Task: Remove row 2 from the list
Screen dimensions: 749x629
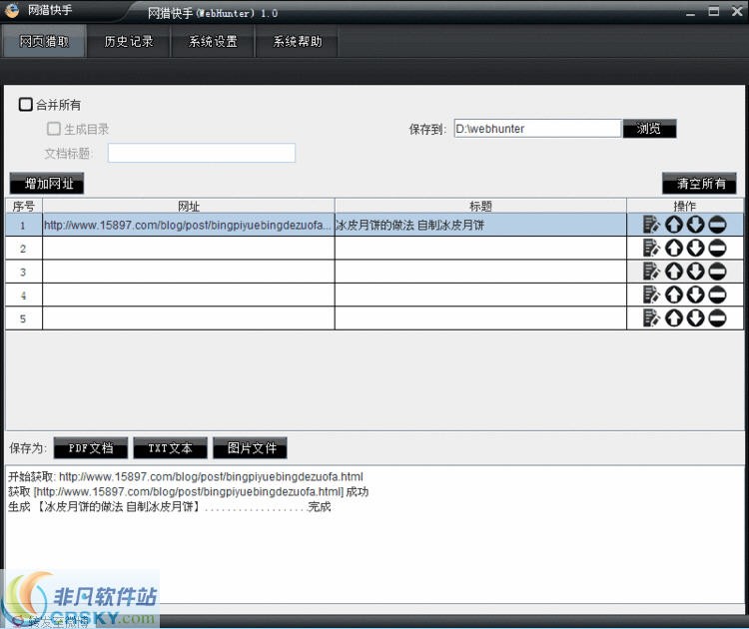Action: point(717,248)
